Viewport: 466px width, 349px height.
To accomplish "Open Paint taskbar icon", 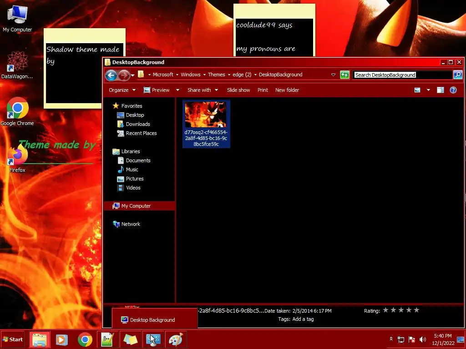I will pos(176,339).
